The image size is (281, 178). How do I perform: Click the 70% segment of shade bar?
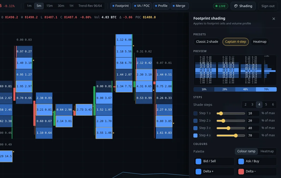click(266, 89)
